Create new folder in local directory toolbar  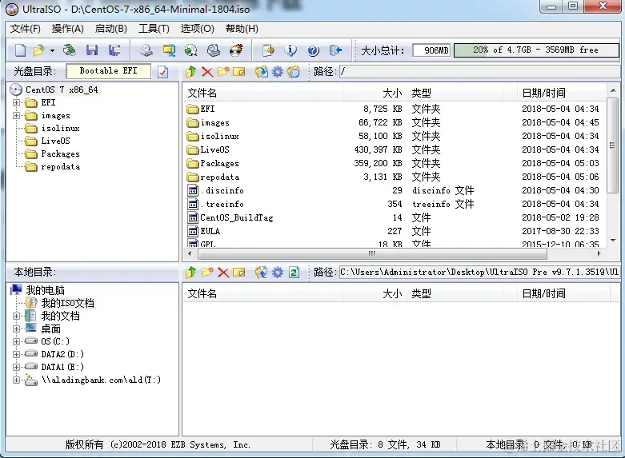click(x=207, y=273)
